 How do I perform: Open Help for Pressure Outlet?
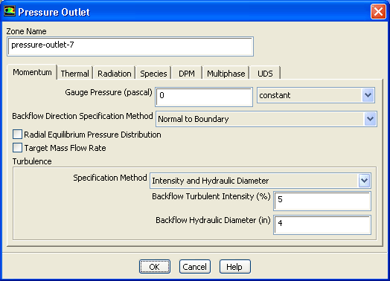click(x=234, y=267)
